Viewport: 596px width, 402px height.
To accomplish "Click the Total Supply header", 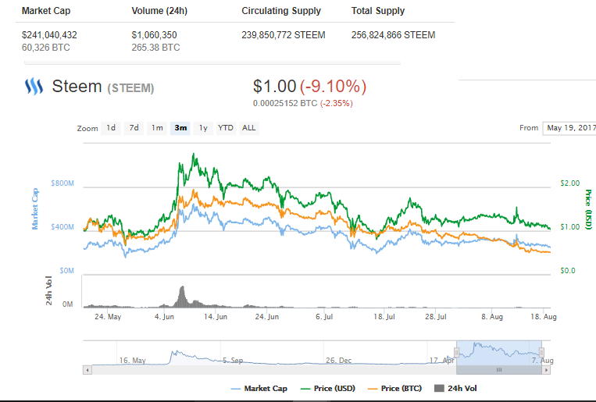I will pyautogui.click(x=378, y=11).
